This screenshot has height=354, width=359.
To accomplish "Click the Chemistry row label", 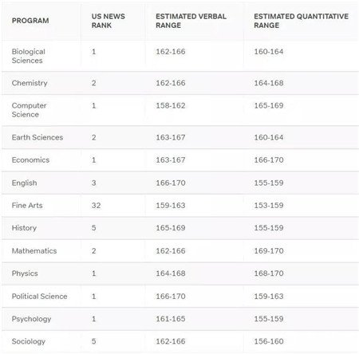I will (30, 83).
